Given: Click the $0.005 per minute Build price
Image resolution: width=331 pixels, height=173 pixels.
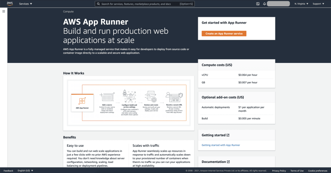Looking at the screenshot, I should click(249, 119).
